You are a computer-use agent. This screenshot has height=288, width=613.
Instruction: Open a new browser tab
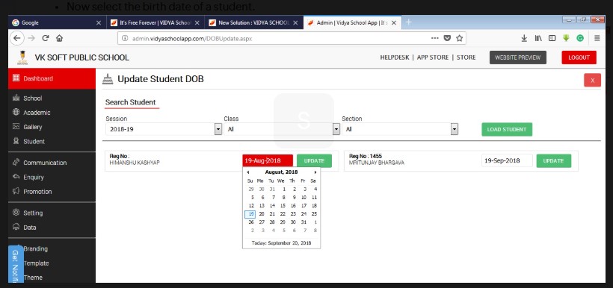click(408, 22)
